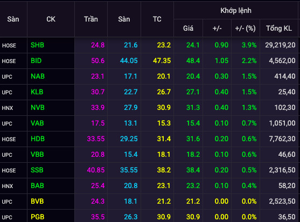This screenshot has height=222, width=300.
Task: Select the BAB stock symbol
Action: pyautogui.click(x=38, y=186)
